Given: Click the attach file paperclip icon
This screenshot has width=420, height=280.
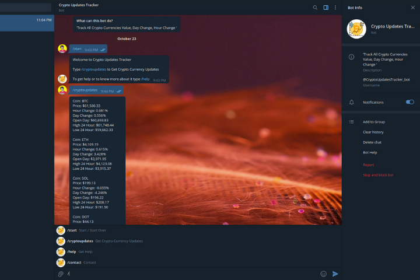Looking at the screenshot, I should (61, 274).
